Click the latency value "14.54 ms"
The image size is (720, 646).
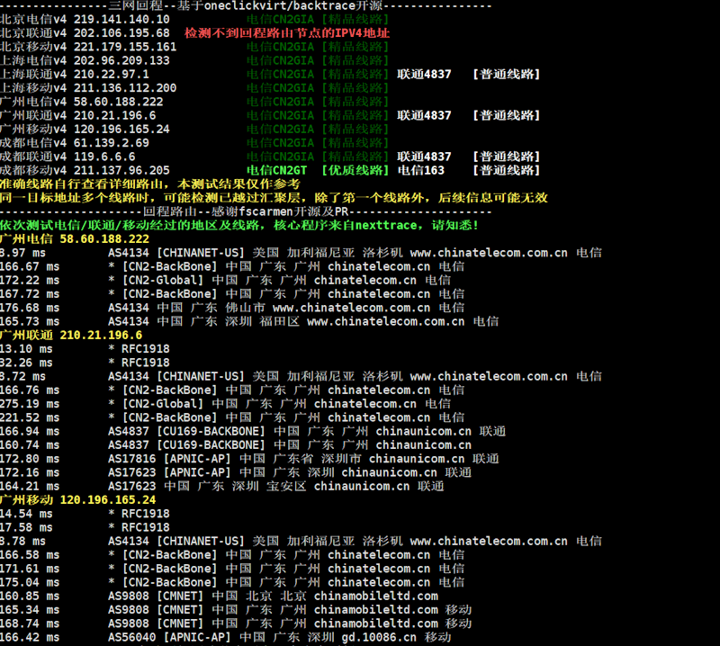pyautogui.click(x=26, y=515)
